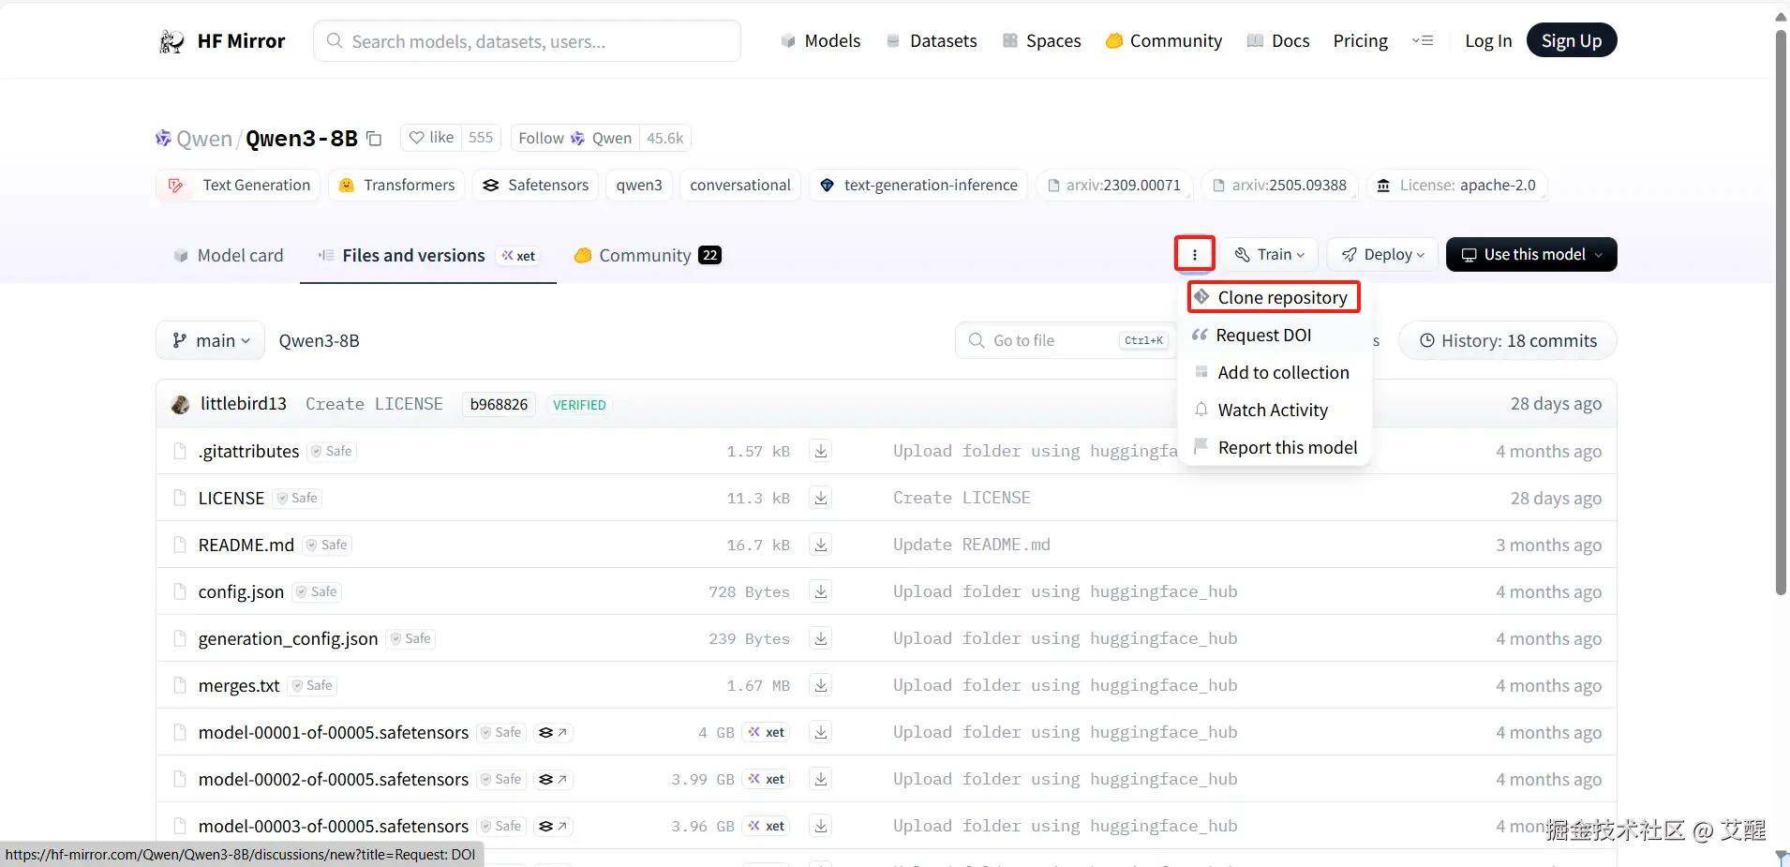This screenshot has height=867, width=1790.
Task: Choose Request DOI menu entry
Action: coord(1274,335)
